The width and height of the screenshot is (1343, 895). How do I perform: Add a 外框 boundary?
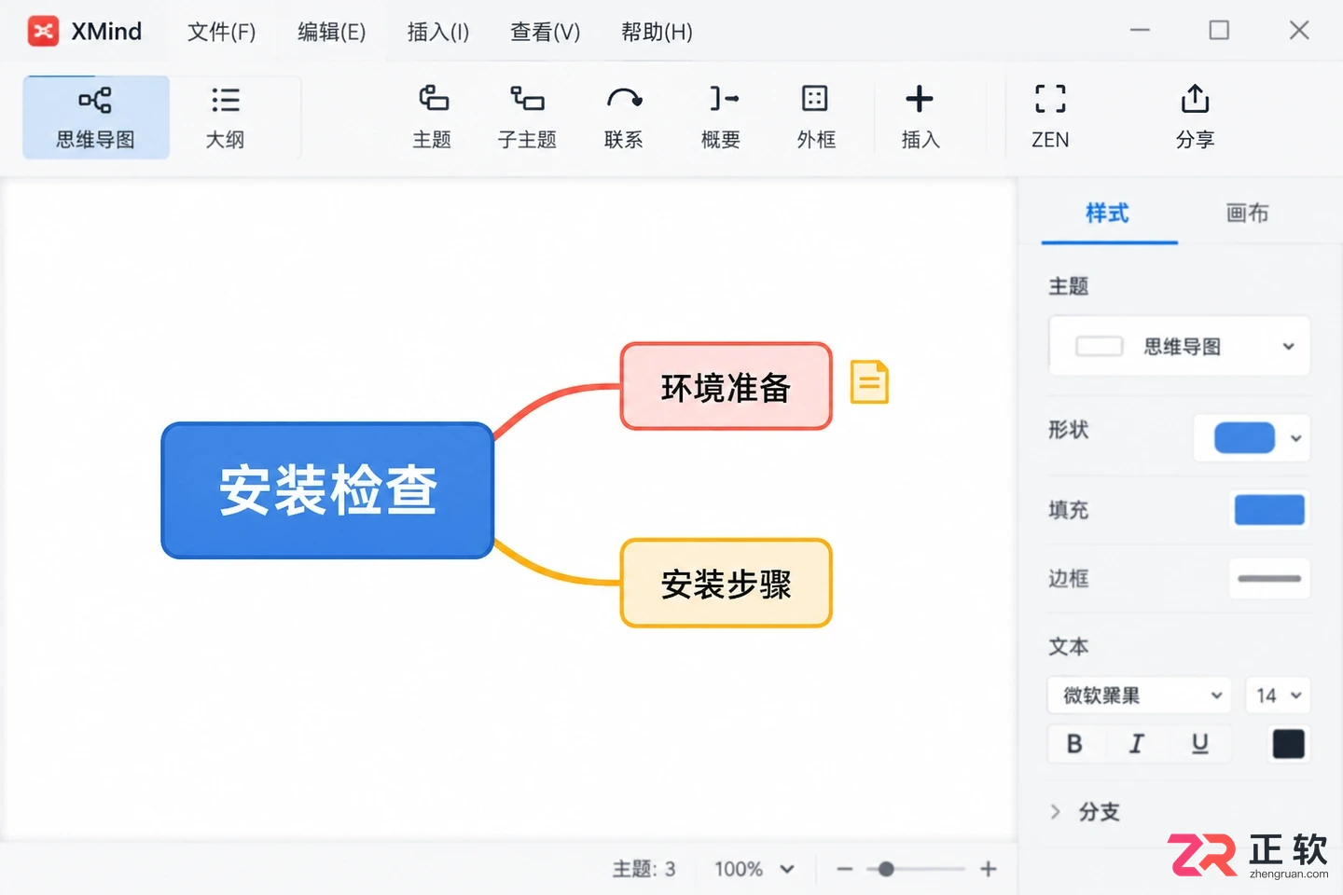click(816, 117)
